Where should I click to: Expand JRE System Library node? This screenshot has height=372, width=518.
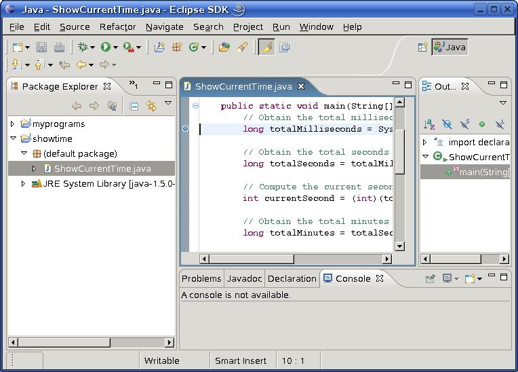[23, 183]
